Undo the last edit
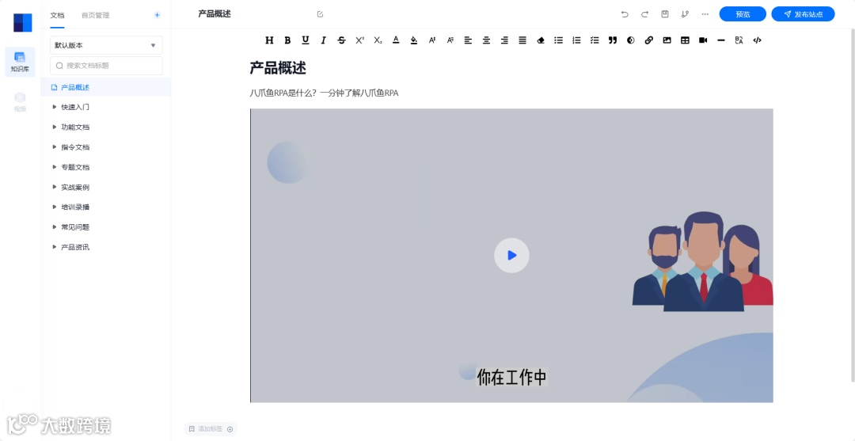The image size is (855, 441). (625, 14)
